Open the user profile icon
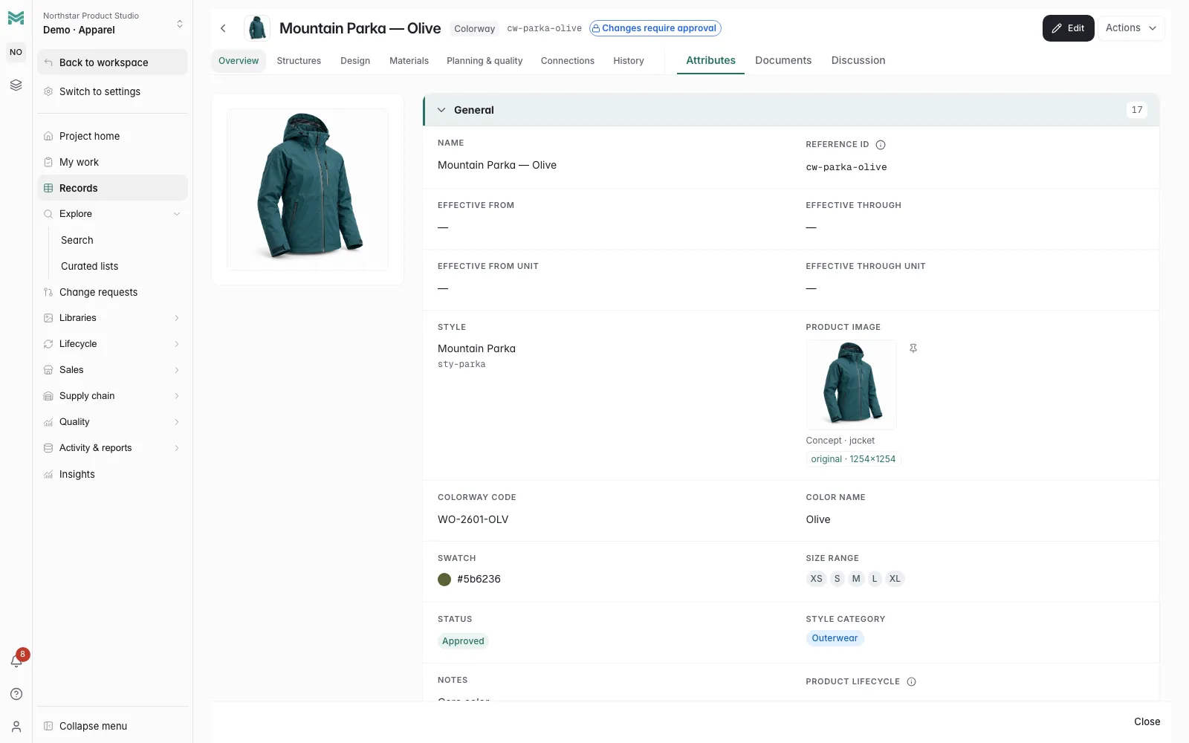 [x=16, y=727]
